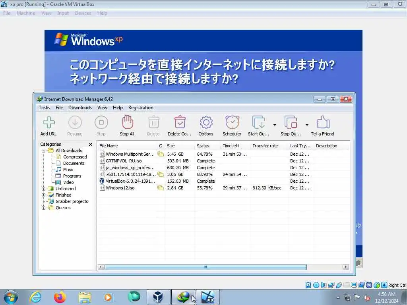The height and width of the screenshot is (305, 407).
Task: Sort by the Size column header
Action: click(x=180, y=146)
